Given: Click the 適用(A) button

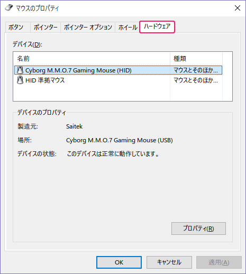Looking at the screenshot, I should coord(219,262).
